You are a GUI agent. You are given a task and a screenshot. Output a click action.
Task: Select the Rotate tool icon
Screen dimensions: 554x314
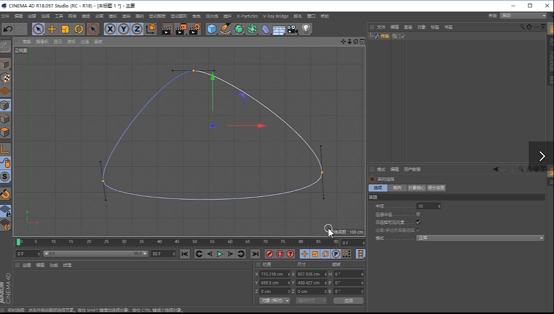click(x=79, y=29)
